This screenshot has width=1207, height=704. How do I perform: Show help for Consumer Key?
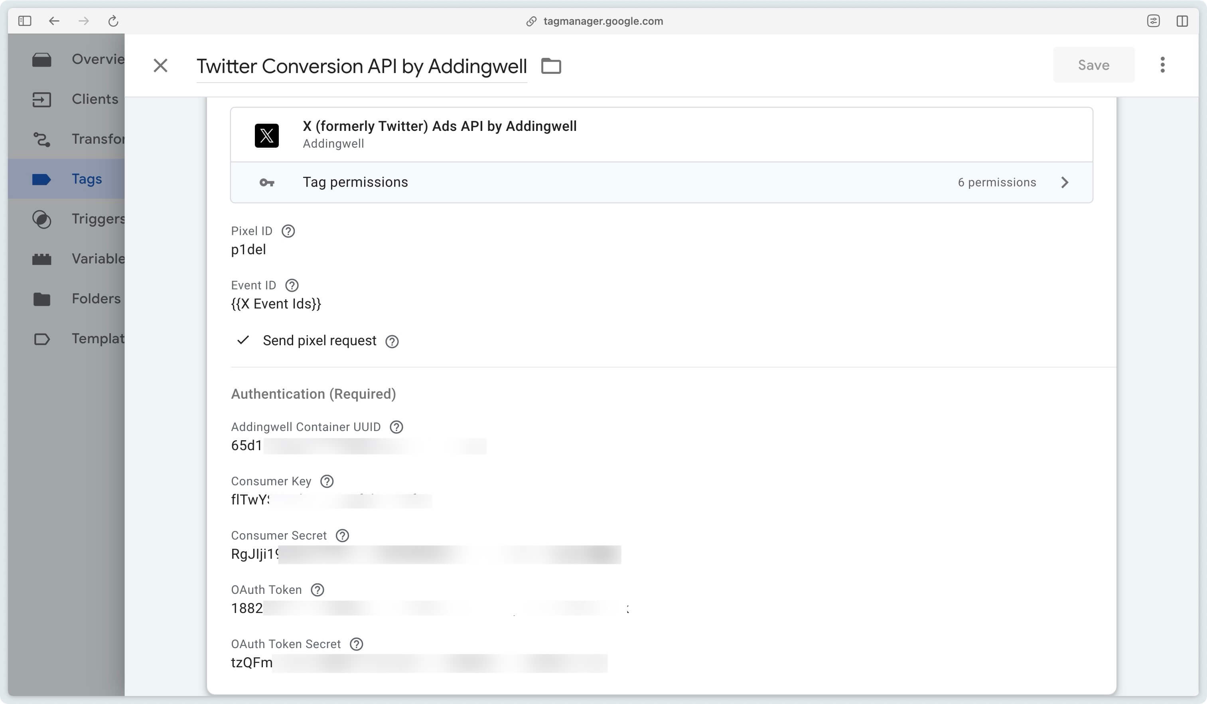(x=327, y=481)
